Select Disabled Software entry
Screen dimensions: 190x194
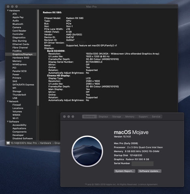(x=22, y=139)
